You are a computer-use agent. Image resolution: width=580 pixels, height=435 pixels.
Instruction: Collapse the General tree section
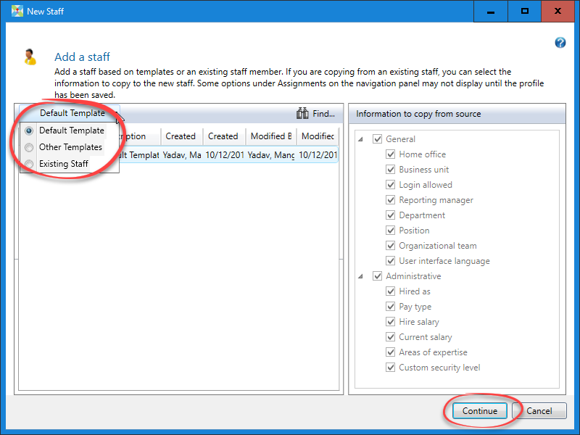point(362,139)
